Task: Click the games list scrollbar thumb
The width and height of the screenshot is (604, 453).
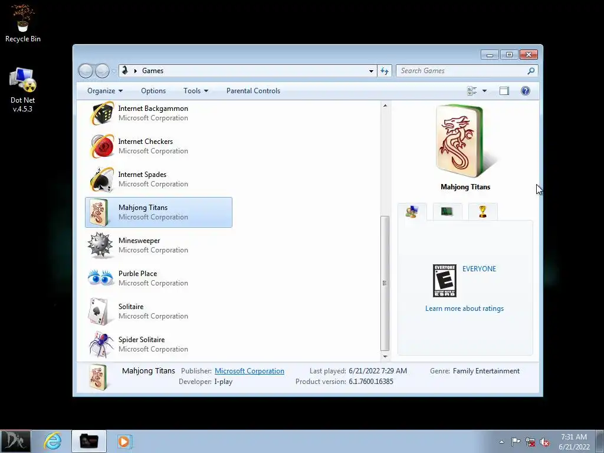Action: (385, 283)
